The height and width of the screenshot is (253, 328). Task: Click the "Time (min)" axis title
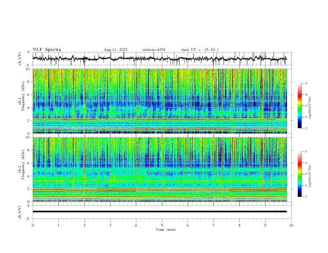point(166,229)
